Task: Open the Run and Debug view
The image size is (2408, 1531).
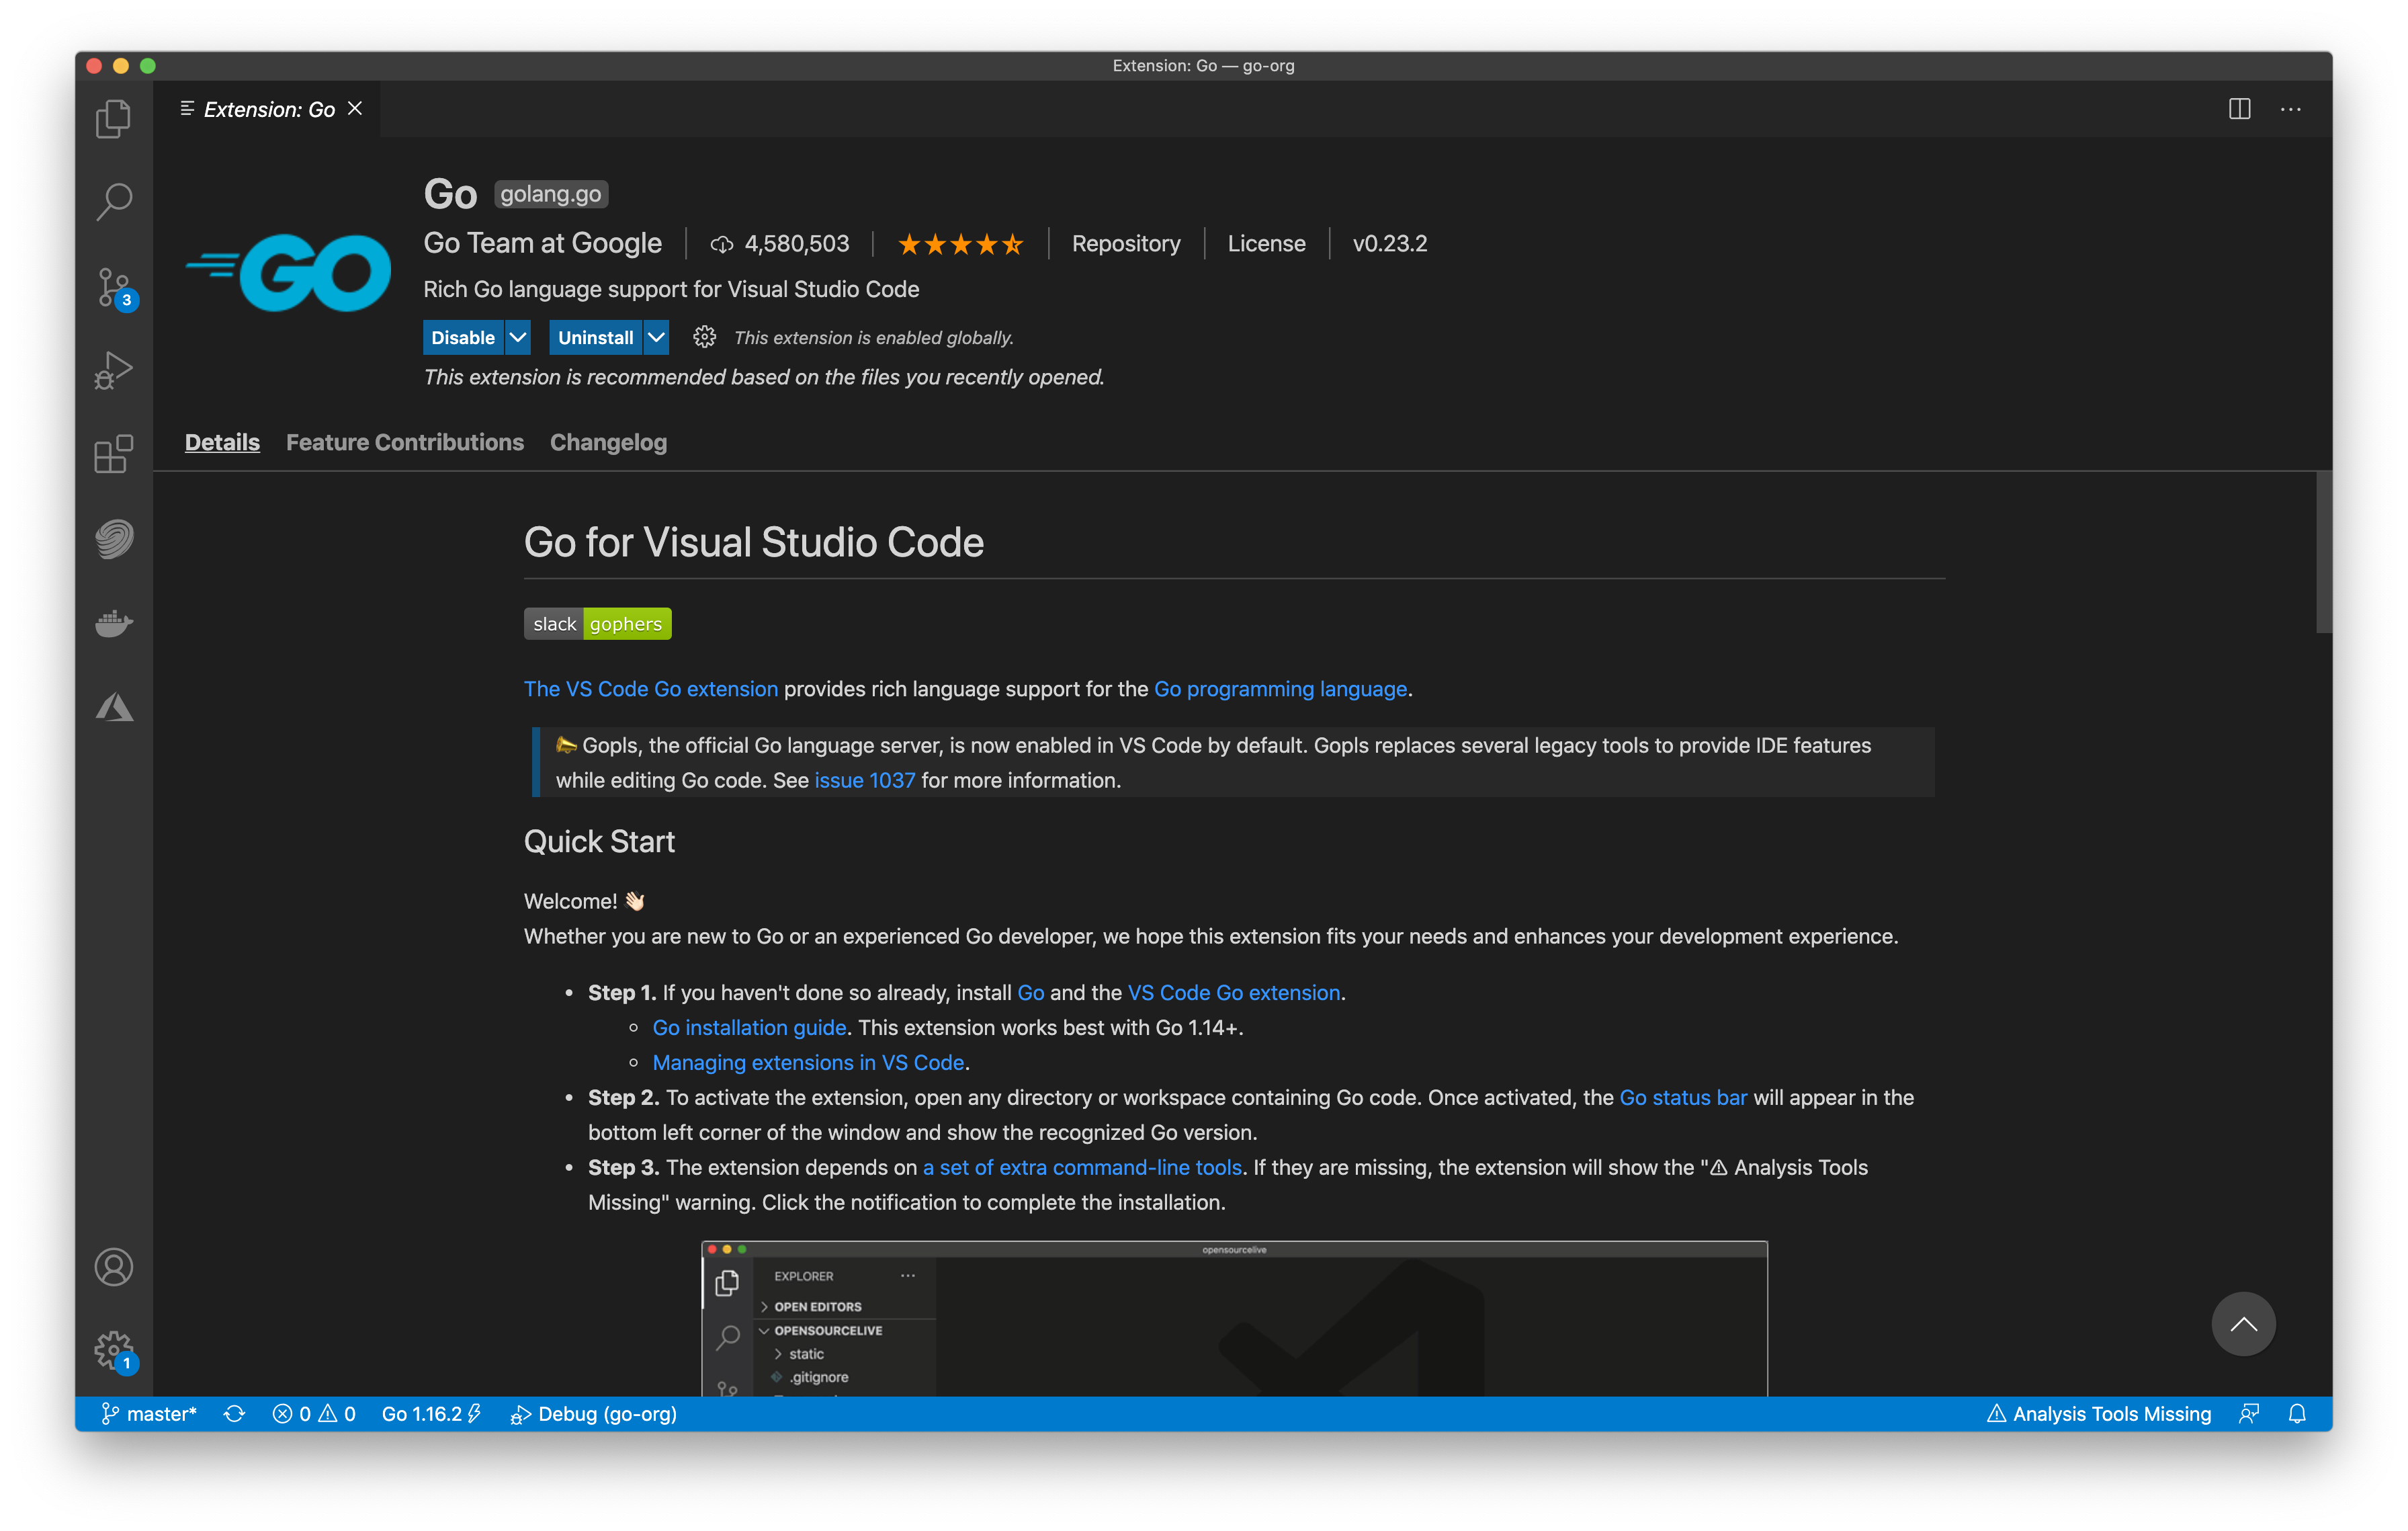Action: point(113,371)
